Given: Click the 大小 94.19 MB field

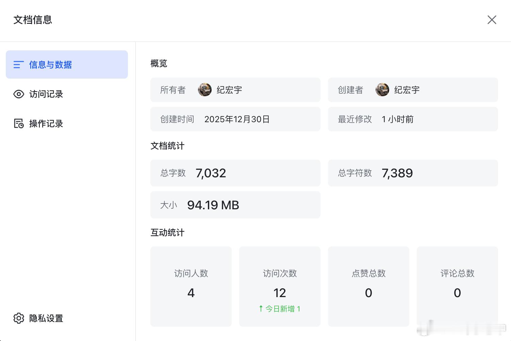Looking at the screenshot, I should 235,205.
